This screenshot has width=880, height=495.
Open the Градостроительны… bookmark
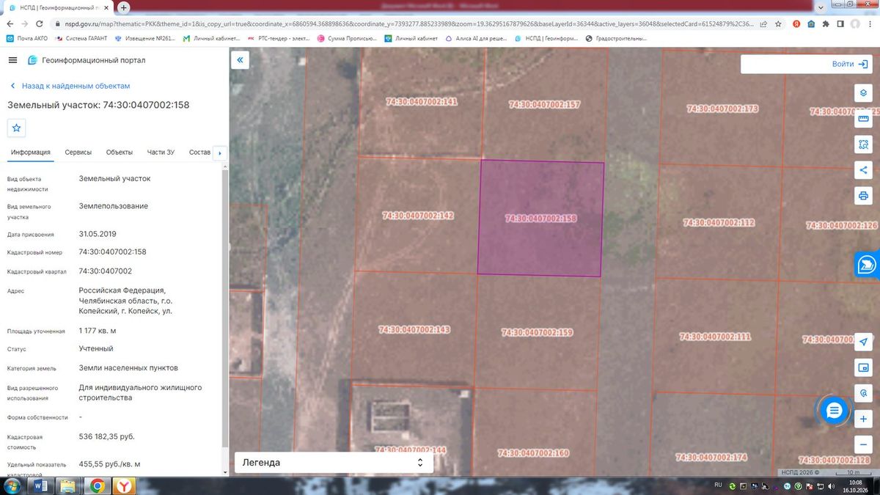point(616,38)
